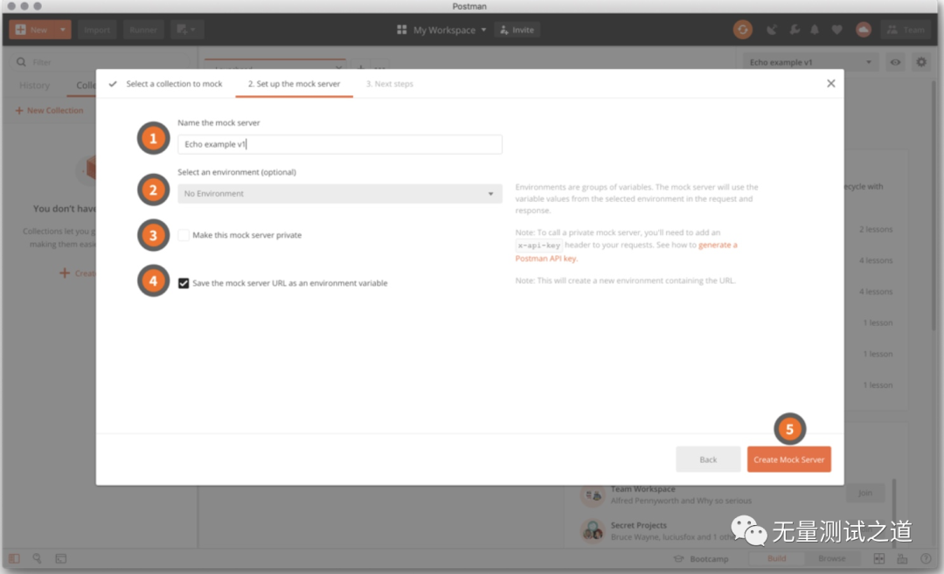944x574 pixels.
Task: Click the New Collection link
Action: [x=55, y=111]
